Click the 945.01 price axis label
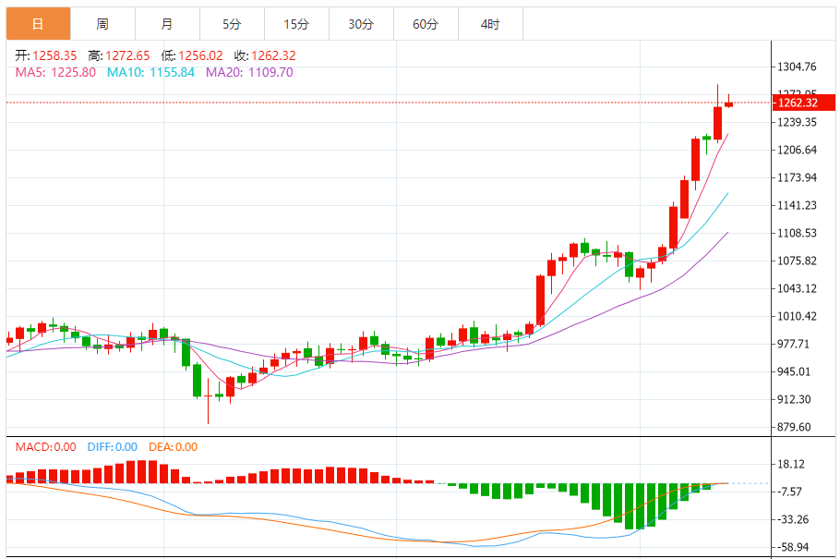 coord(794,371)
